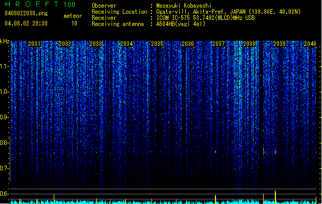Click the 0.9 frequency axis label
322x204 pixels.
pos(5,117)
